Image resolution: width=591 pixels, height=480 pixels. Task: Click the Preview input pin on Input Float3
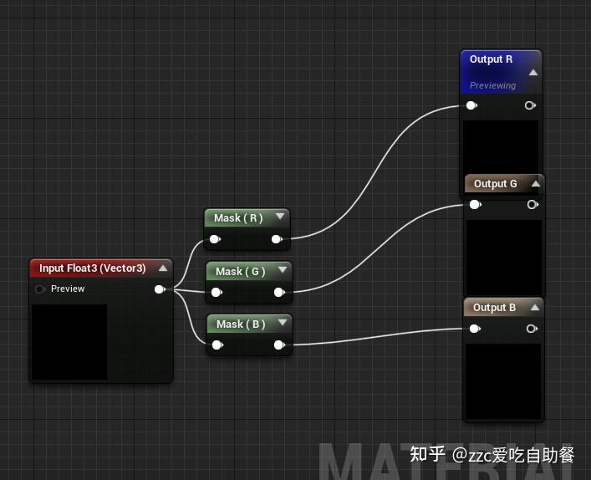[x=39, y=289]
